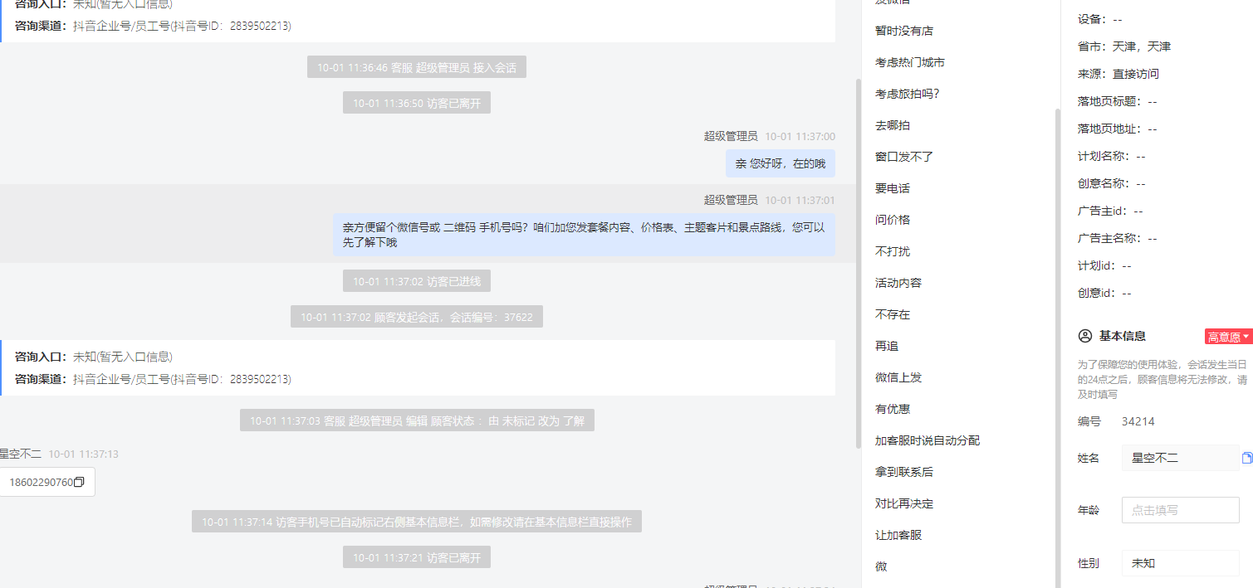
Task: Choose the 窗口发不了 quick reply
Action: point(904,157)
